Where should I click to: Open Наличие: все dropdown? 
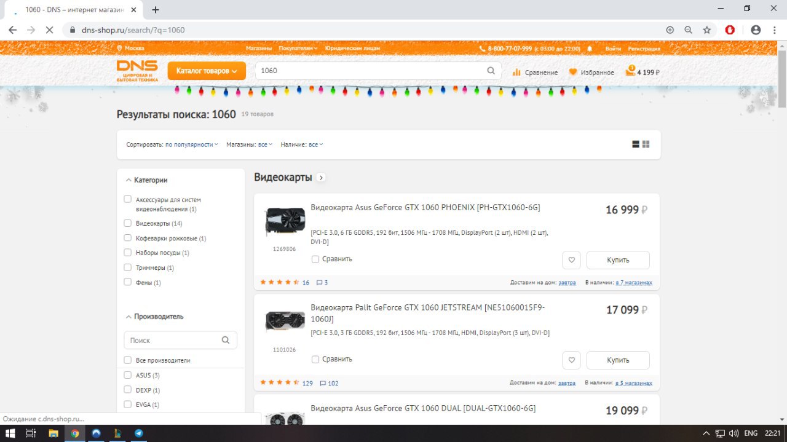tap(315, 144)
